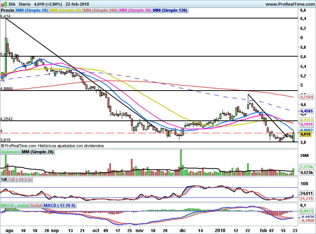The width and height of the screenshot is (316, 234).
Task: Select the MM (Simple 130) legend label
Action: pyautogui.click(x=170, y=10)
